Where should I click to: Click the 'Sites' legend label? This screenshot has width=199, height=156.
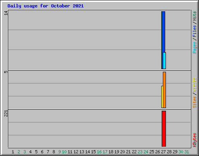tap(195, 102)
